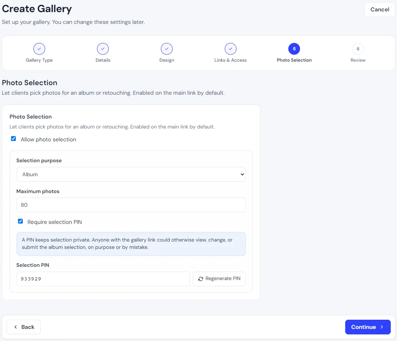The width and height of the screenshot is (397, 341).
Task: Click the Links & Access step checkmark icon
Action: coord(230,49)
